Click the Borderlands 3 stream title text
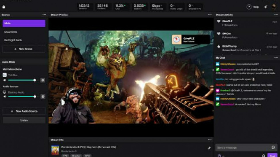280x157 pixels. point(88,147)
